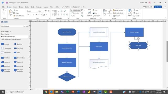The height and width of the screenshot is (94, 168).
Task: Click the Search shapes input field
Action: point(12,26)
